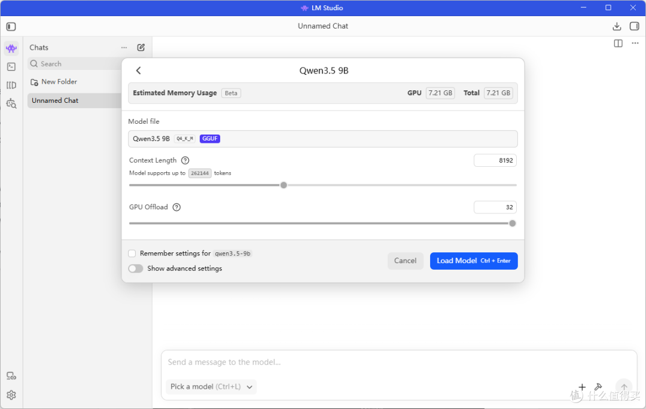Viewport: 646px width, 409px height.
Task: Open the downloads icon in top bar
Action: click(617, 26)
